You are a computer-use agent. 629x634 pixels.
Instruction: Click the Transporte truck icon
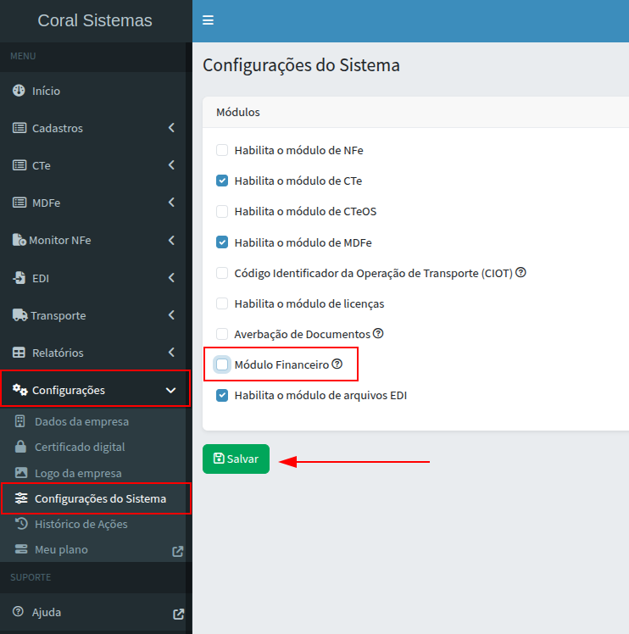(19, 315)
